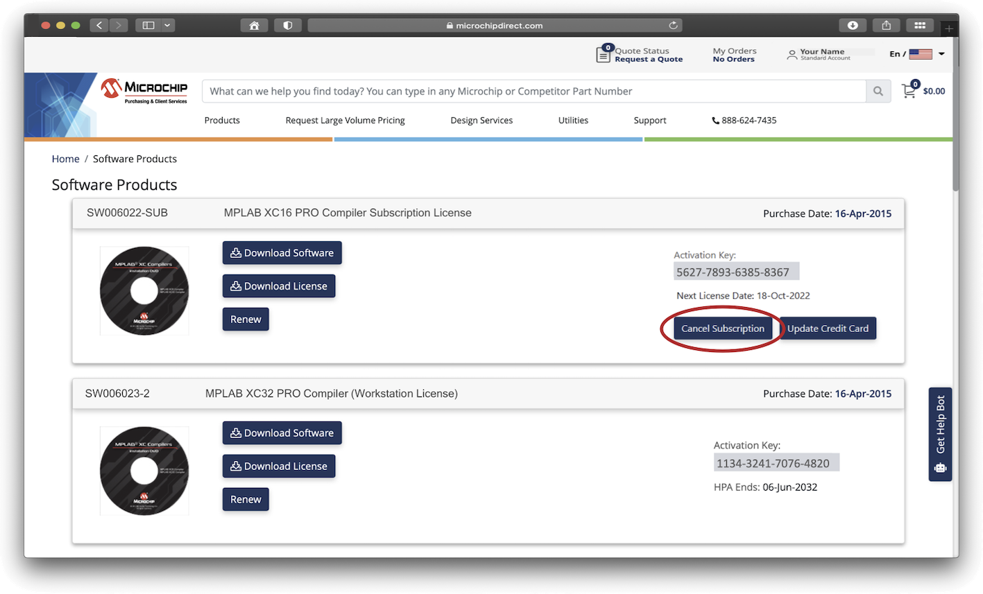The height and width of the screenshot is (594, 983).
Task: Show Safari downloads
Action: click(x=853, y=26)
